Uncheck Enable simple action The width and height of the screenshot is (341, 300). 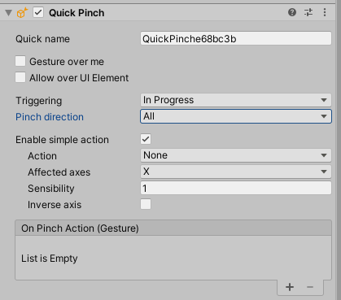(x=146, y=139)
